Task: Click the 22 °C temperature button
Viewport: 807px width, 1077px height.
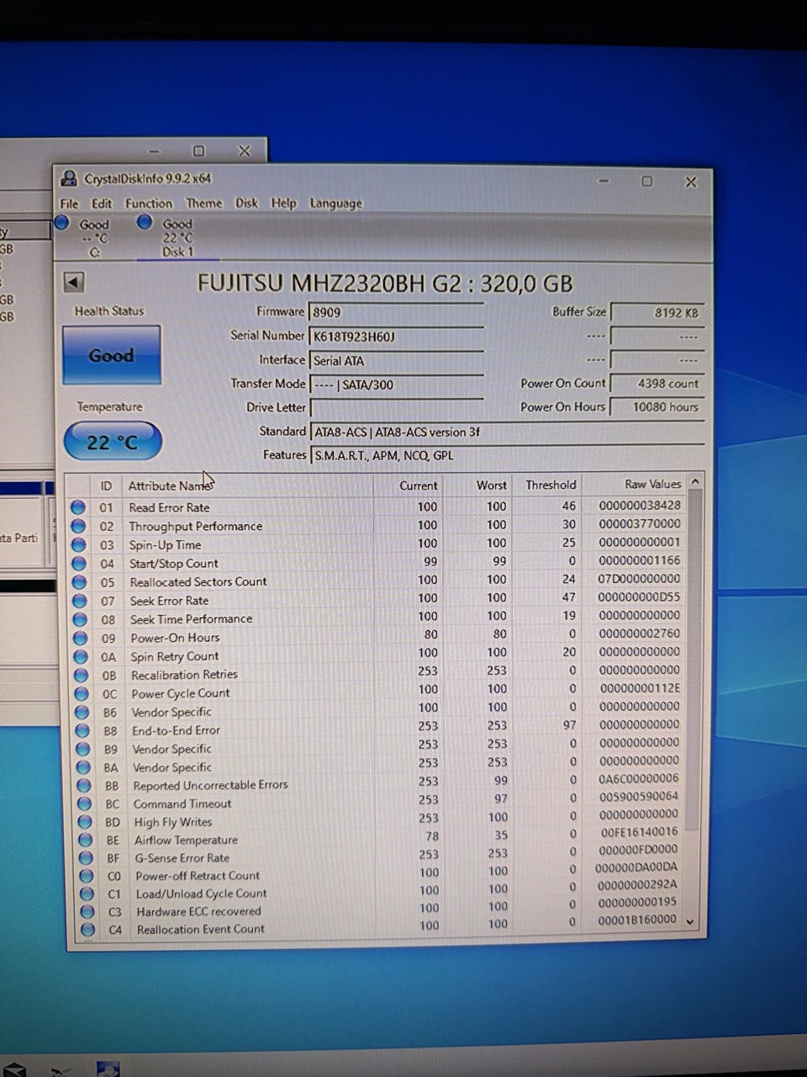Action: pos(113,442)
